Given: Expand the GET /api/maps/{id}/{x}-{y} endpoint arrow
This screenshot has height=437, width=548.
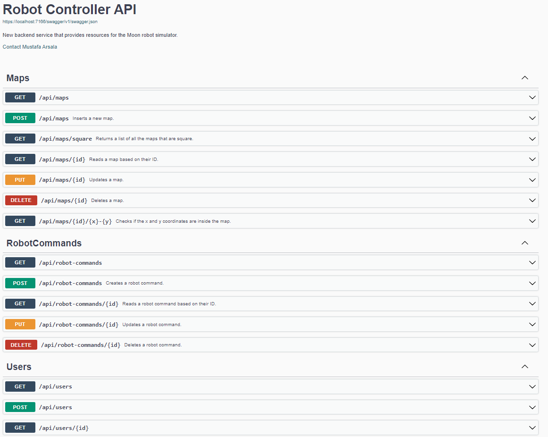Looking at the screenshot, I should pos(532,221).
